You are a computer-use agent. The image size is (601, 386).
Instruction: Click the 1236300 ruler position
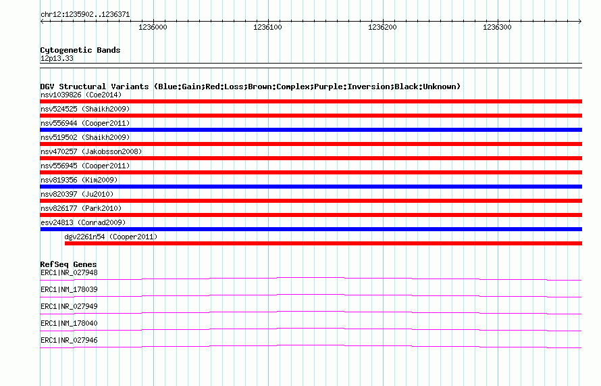pos(497,27)
